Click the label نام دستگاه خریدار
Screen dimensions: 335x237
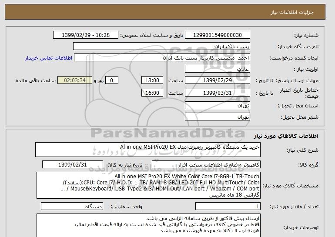[x=298, y=47]
